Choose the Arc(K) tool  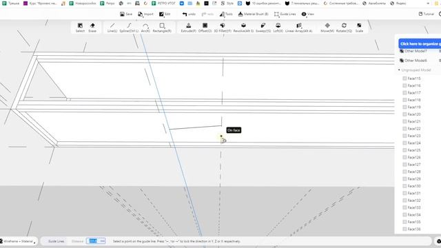[145, 28]
